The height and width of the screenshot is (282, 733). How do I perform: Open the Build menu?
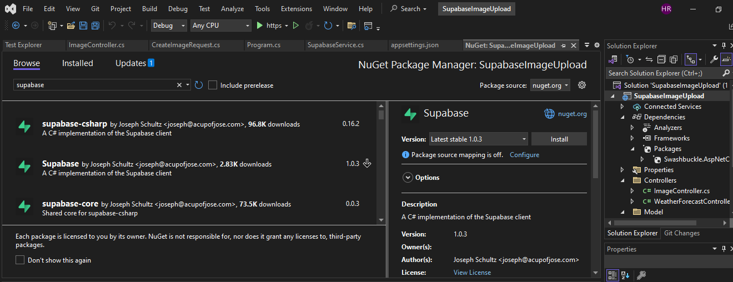pos(149,9)
